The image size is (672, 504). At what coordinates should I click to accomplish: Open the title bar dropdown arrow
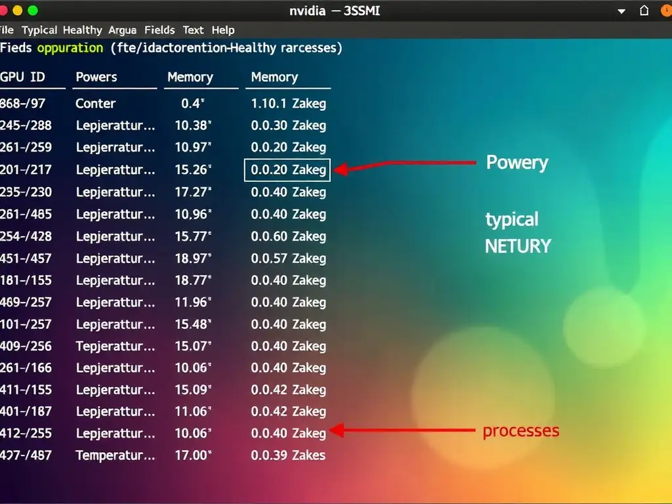coord(621,12)
